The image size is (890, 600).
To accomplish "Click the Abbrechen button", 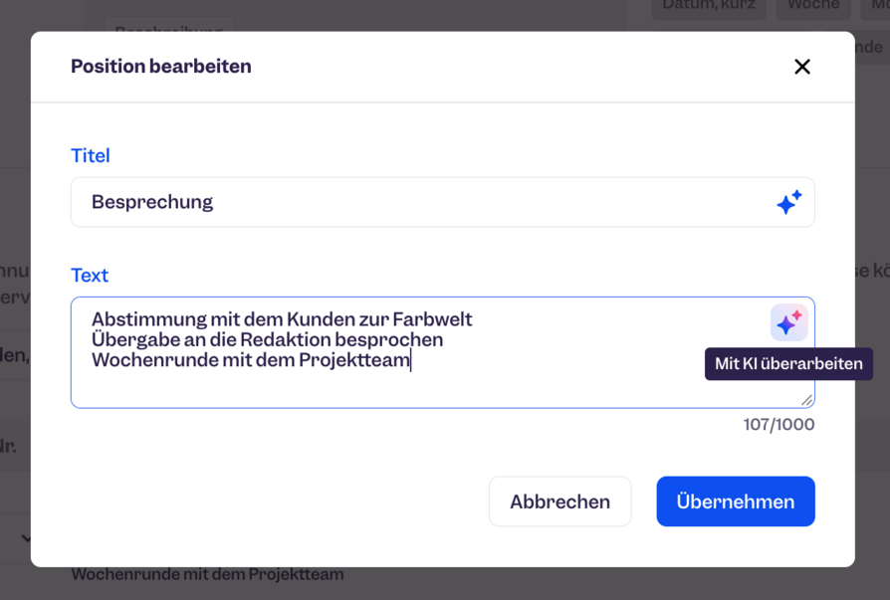I will [559, 501].
